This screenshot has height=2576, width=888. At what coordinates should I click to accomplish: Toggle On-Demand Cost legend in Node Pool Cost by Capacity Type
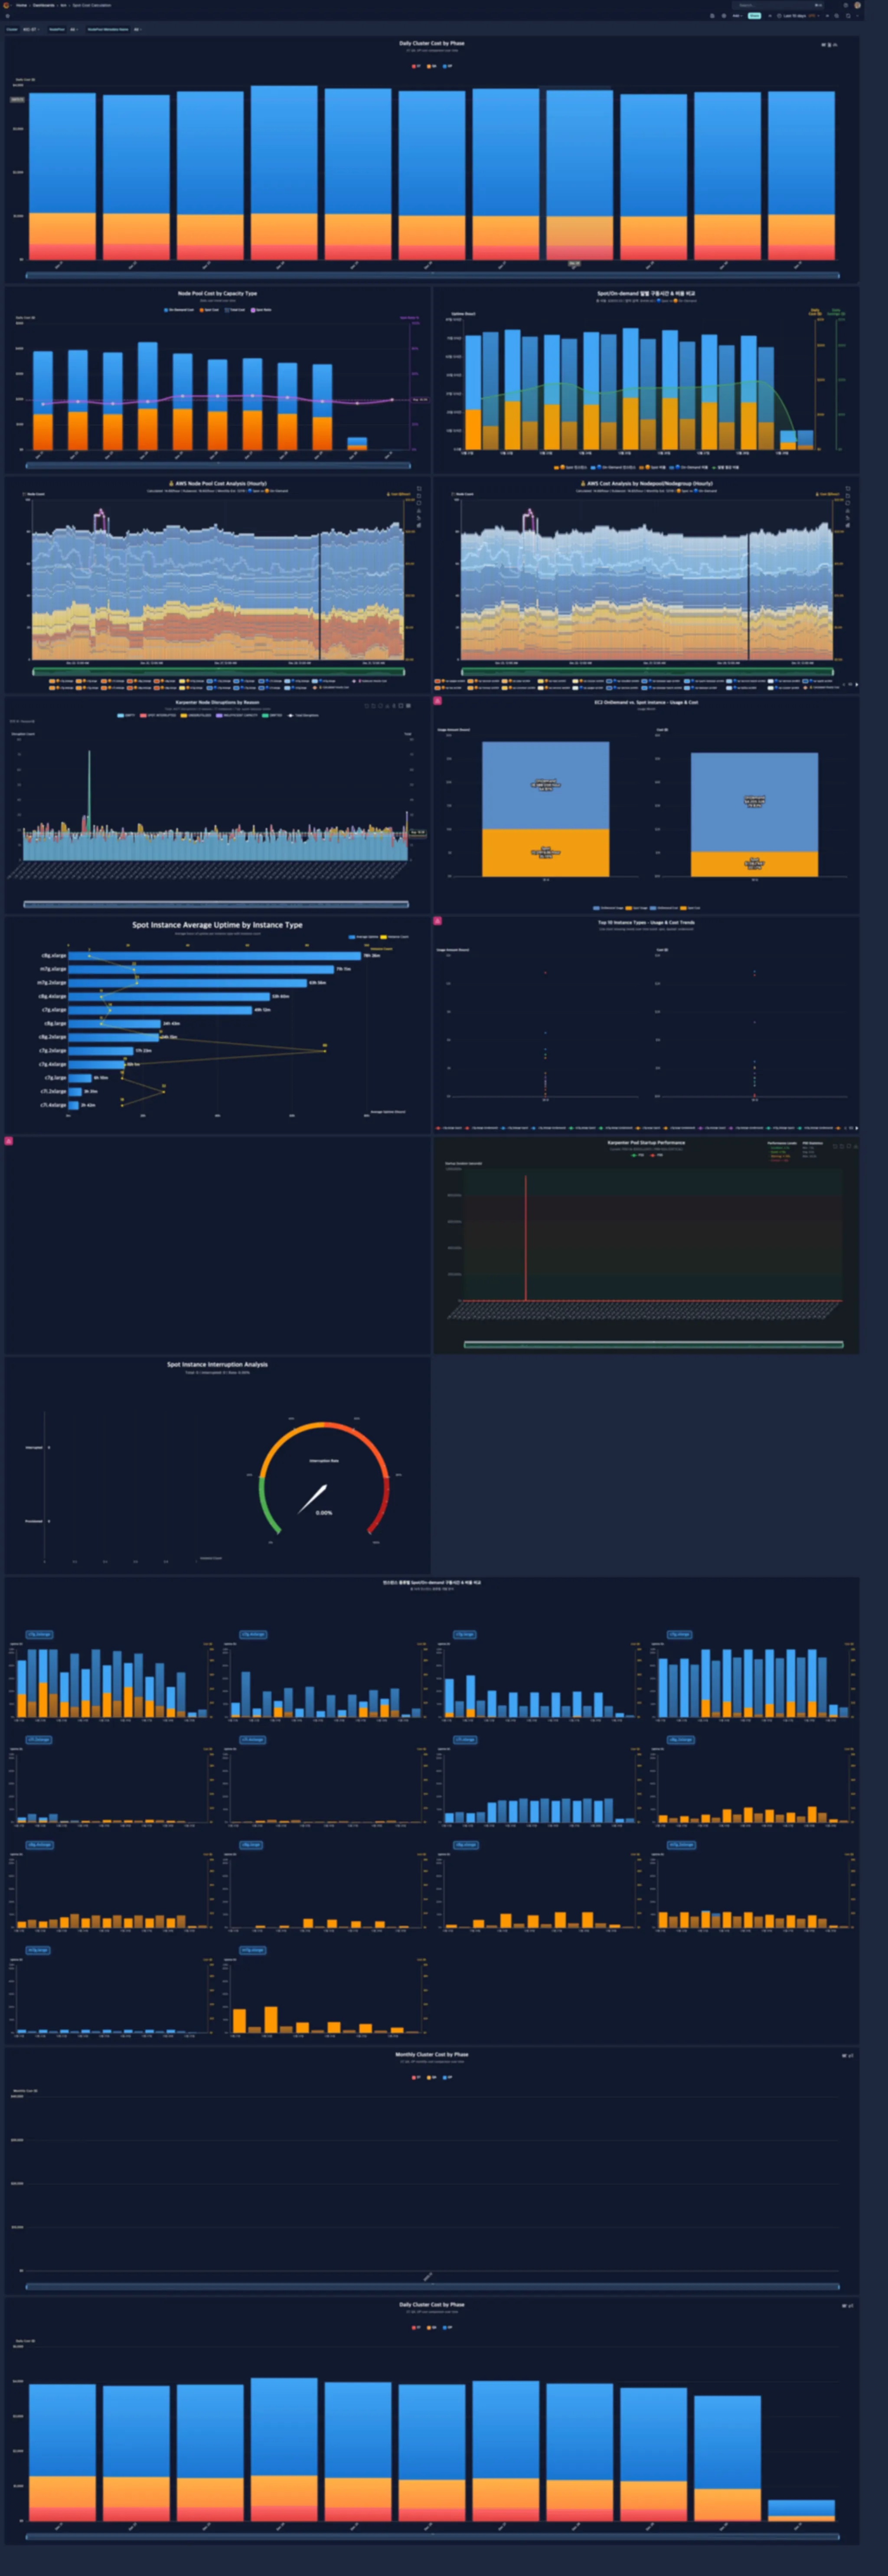click(x=179, y=310)
